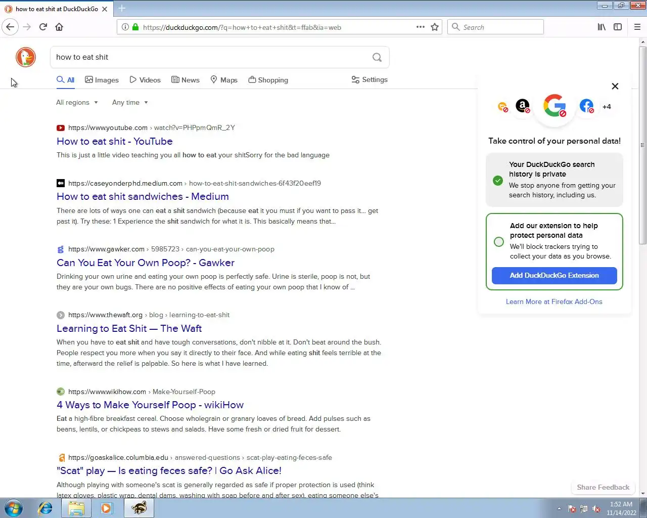647x518 pixels.
Task: Bookmark this page with the star icon
Action: pyautogui.click(x=435, y=27)
